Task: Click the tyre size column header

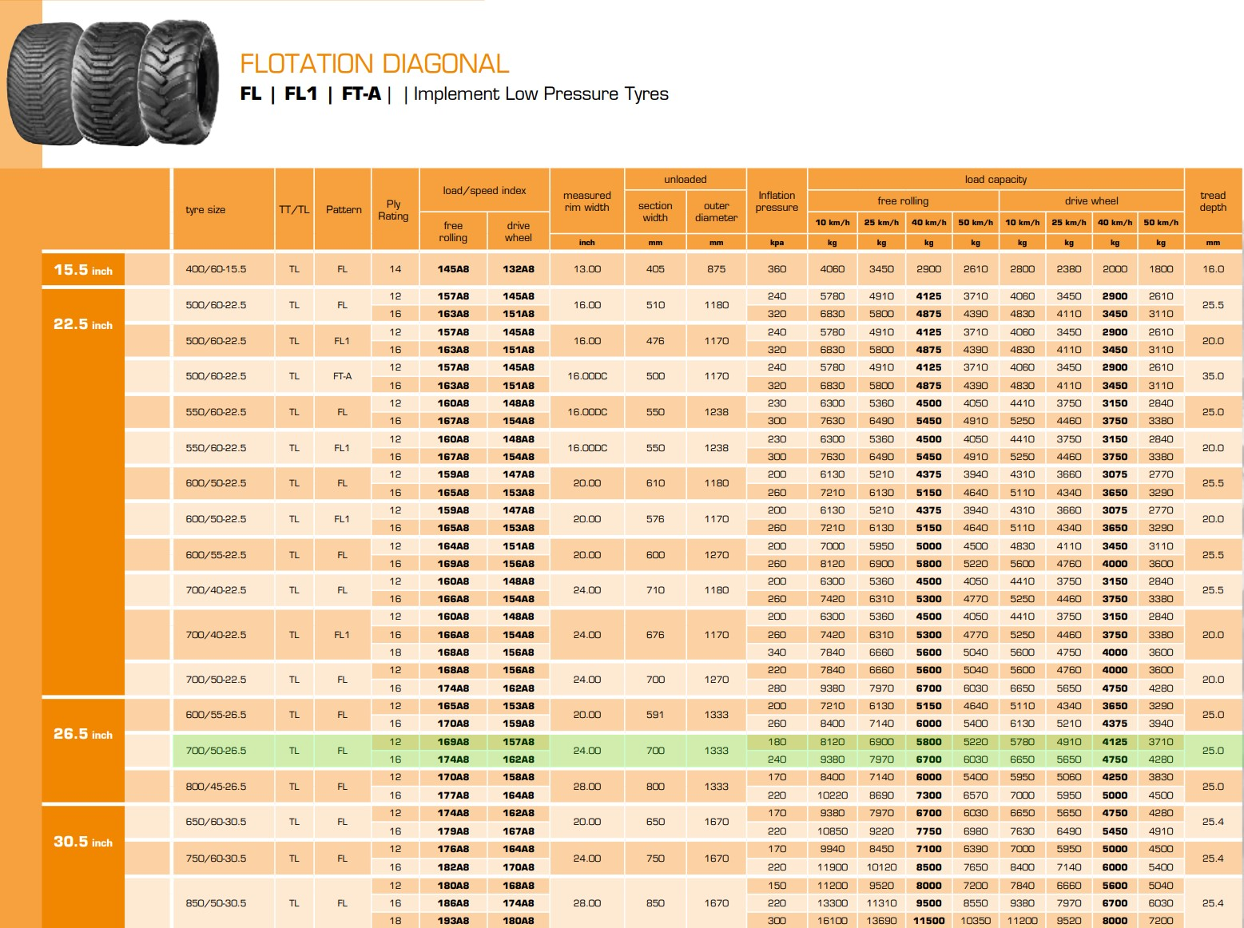Action: [x=205, y=210]
